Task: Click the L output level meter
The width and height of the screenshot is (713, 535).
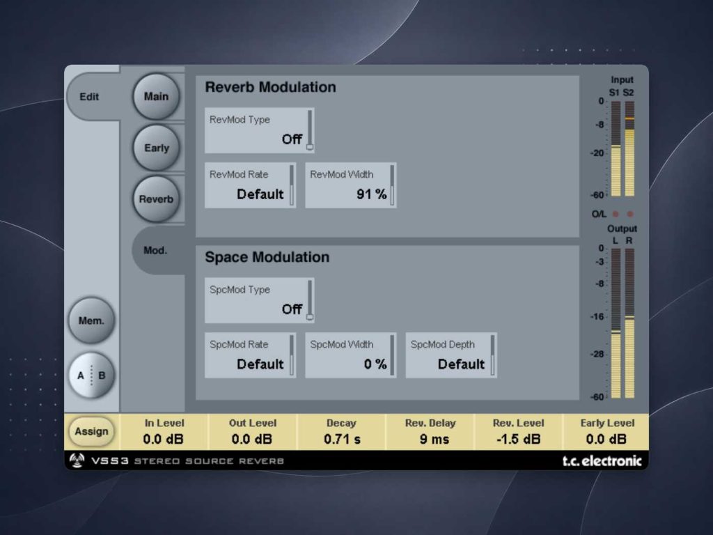Action: [x=616, y=323]
